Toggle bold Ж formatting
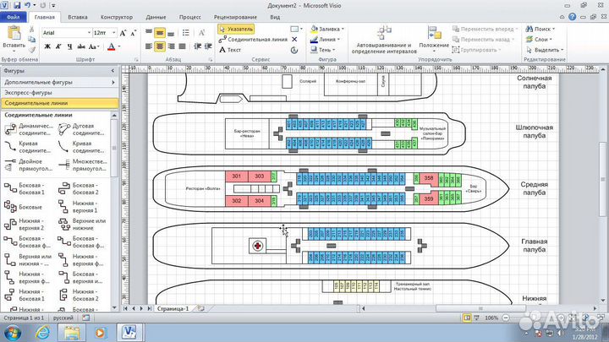 tap(47, 46)
